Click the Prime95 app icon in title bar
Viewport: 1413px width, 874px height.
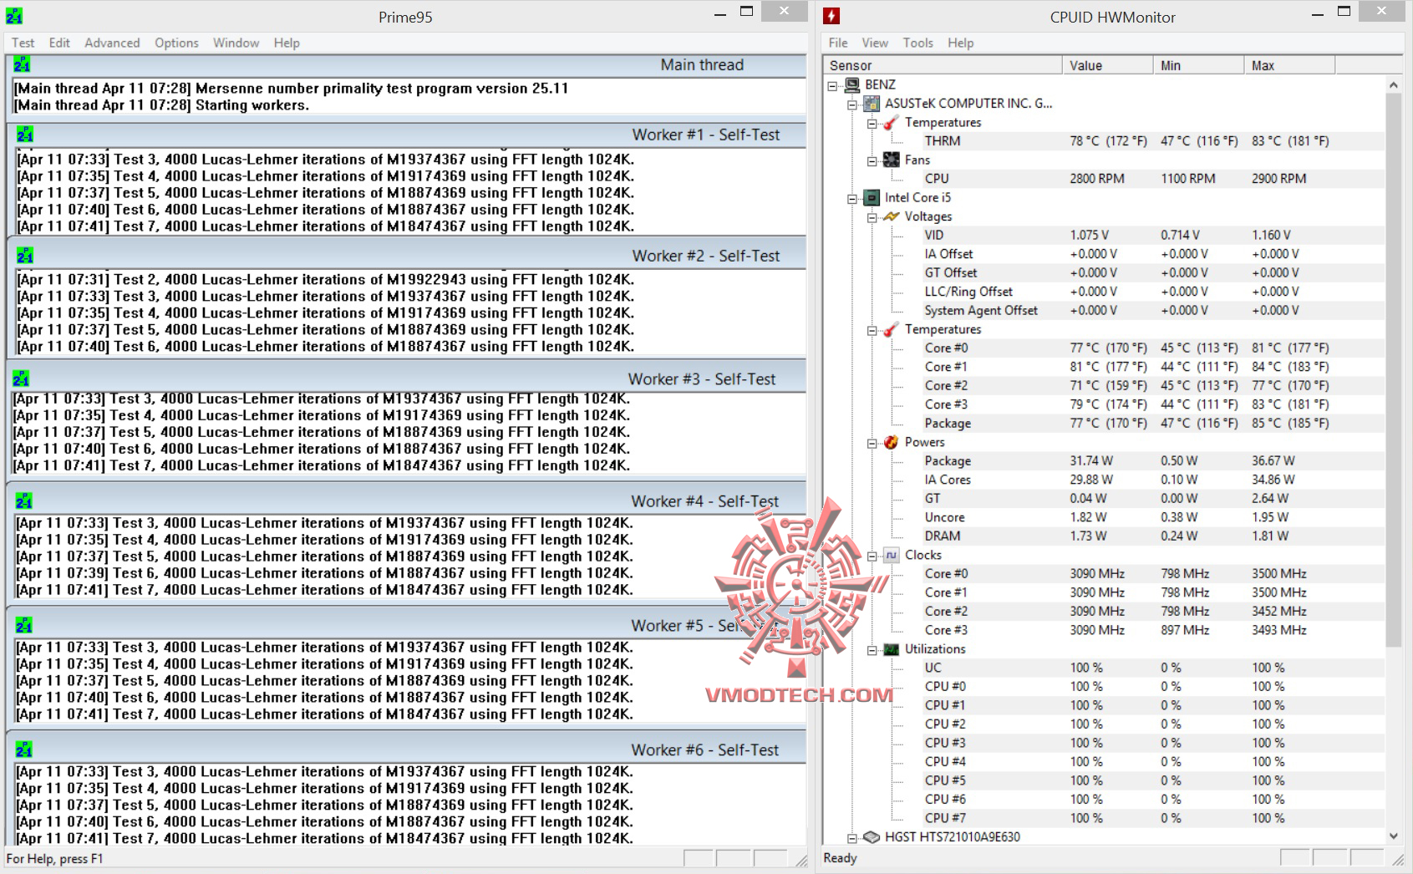14,16
